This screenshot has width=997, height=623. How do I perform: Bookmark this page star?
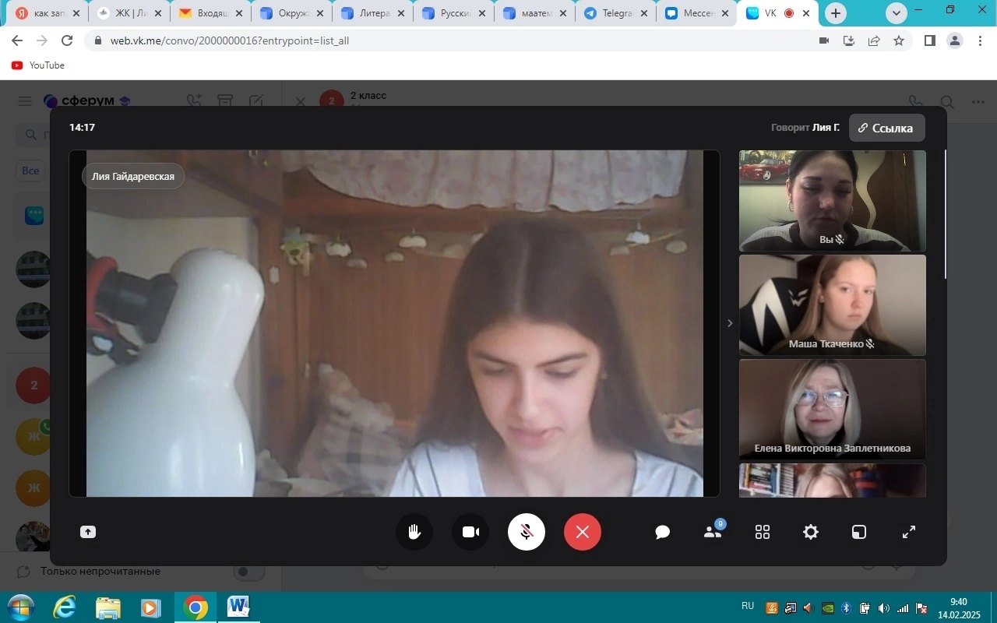click(899, 40)
